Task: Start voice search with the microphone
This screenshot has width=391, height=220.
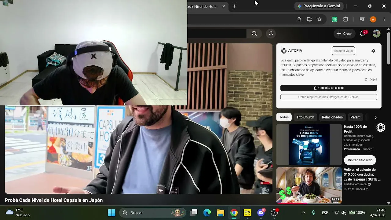Action: [271, 34]
